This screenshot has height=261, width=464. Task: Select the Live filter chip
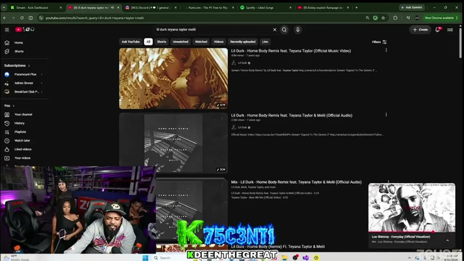(265, 42)
